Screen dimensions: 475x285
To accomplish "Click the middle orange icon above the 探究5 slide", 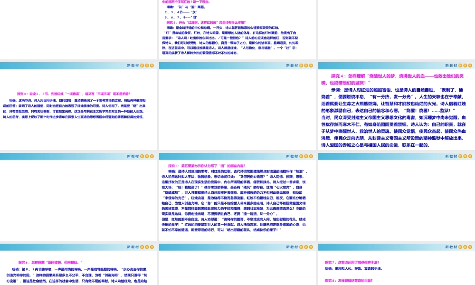I will point(307,156).
